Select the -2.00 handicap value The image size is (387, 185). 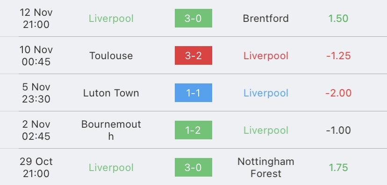click(x=338, y=93)
